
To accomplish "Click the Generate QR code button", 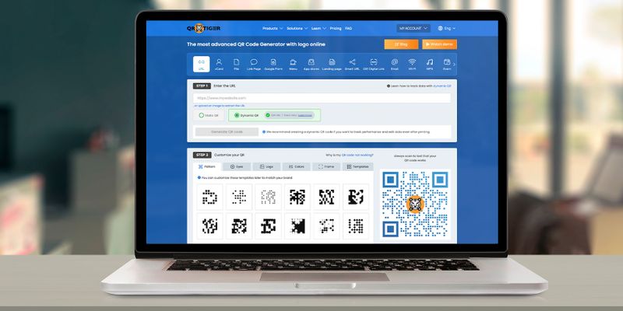I will (227, 131).
